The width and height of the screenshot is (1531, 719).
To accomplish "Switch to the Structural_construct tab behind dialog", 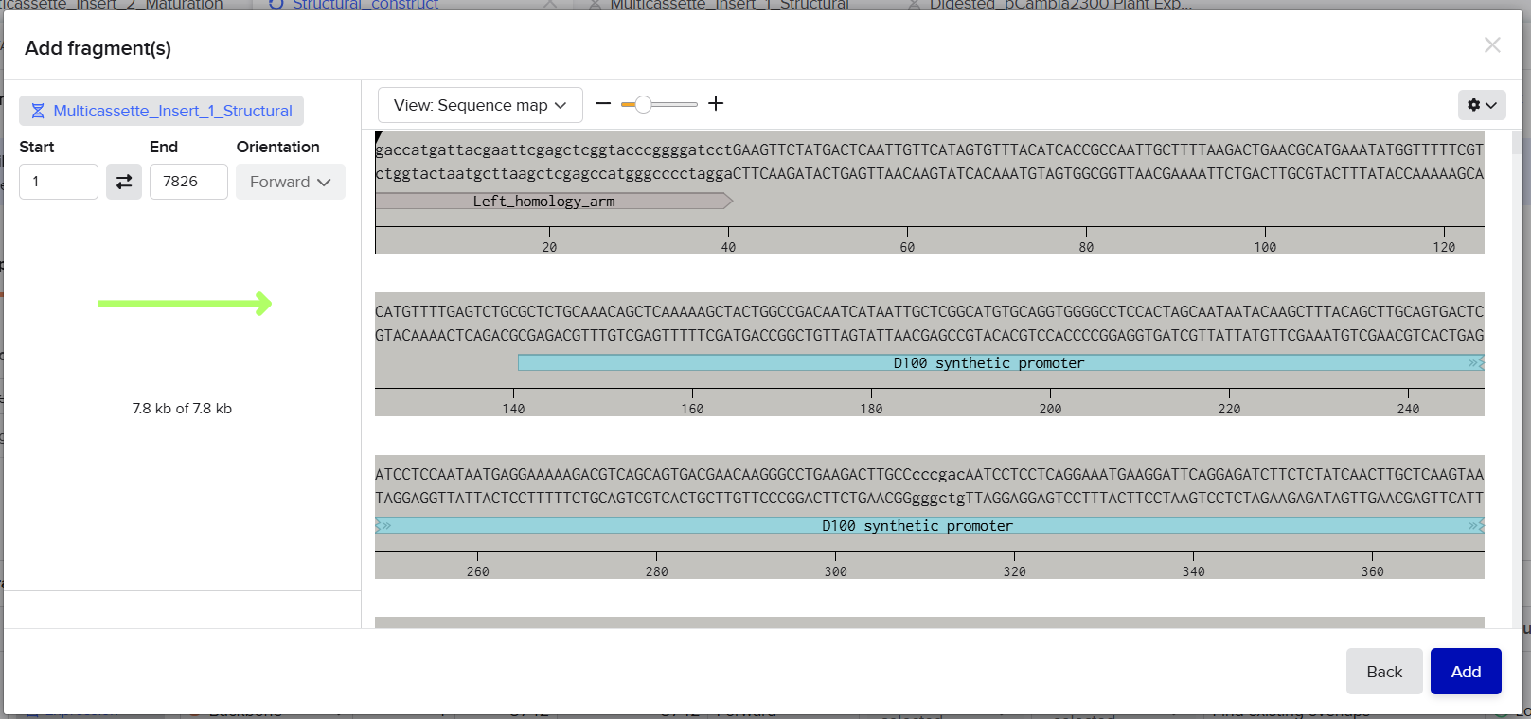I will tap(365, 5).
